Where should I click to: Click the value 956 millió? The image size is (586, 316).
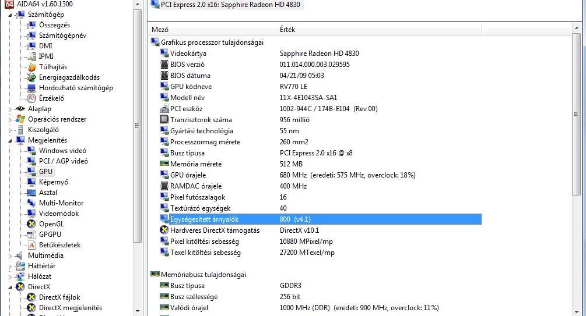[x=294, y=120]
